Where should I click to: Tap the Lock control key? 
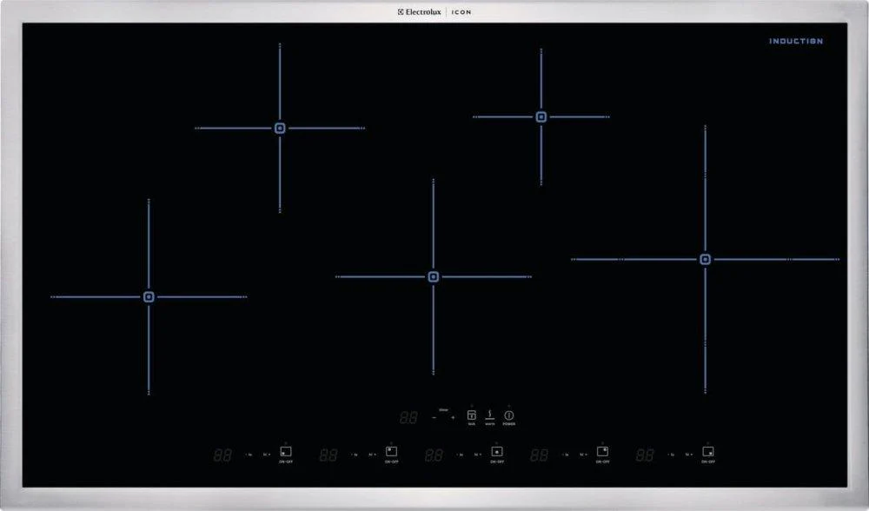472,415
